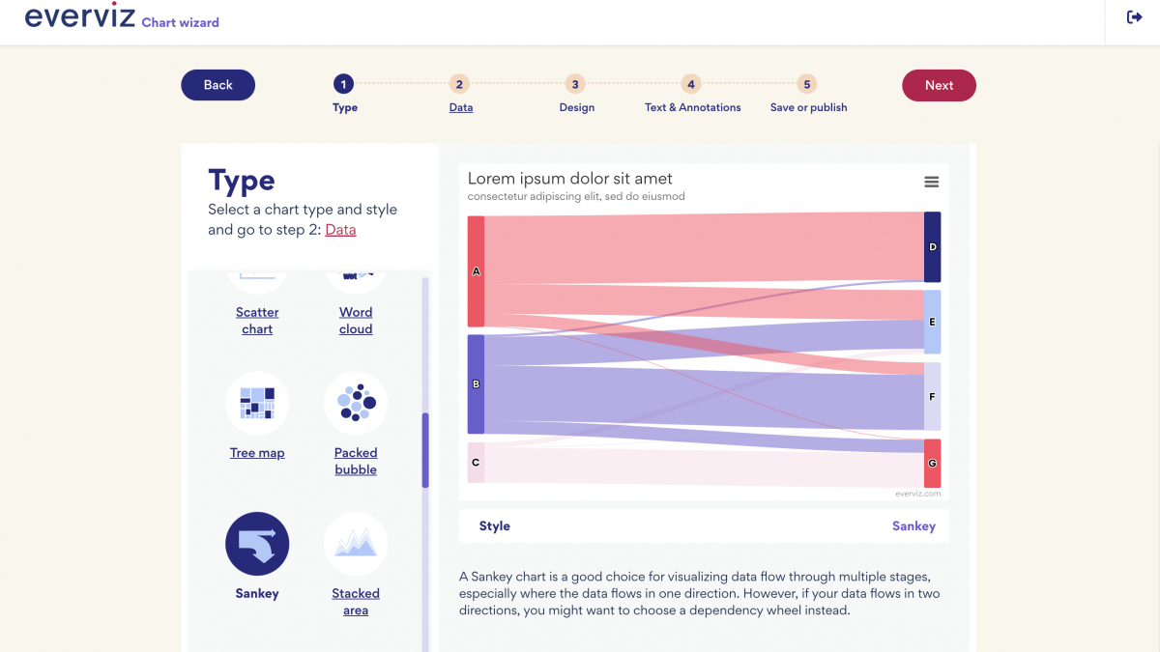This screenshot has width=1160, height=652.
Task: Go to step 4 Text & Annotations
Action: point(692,84)
